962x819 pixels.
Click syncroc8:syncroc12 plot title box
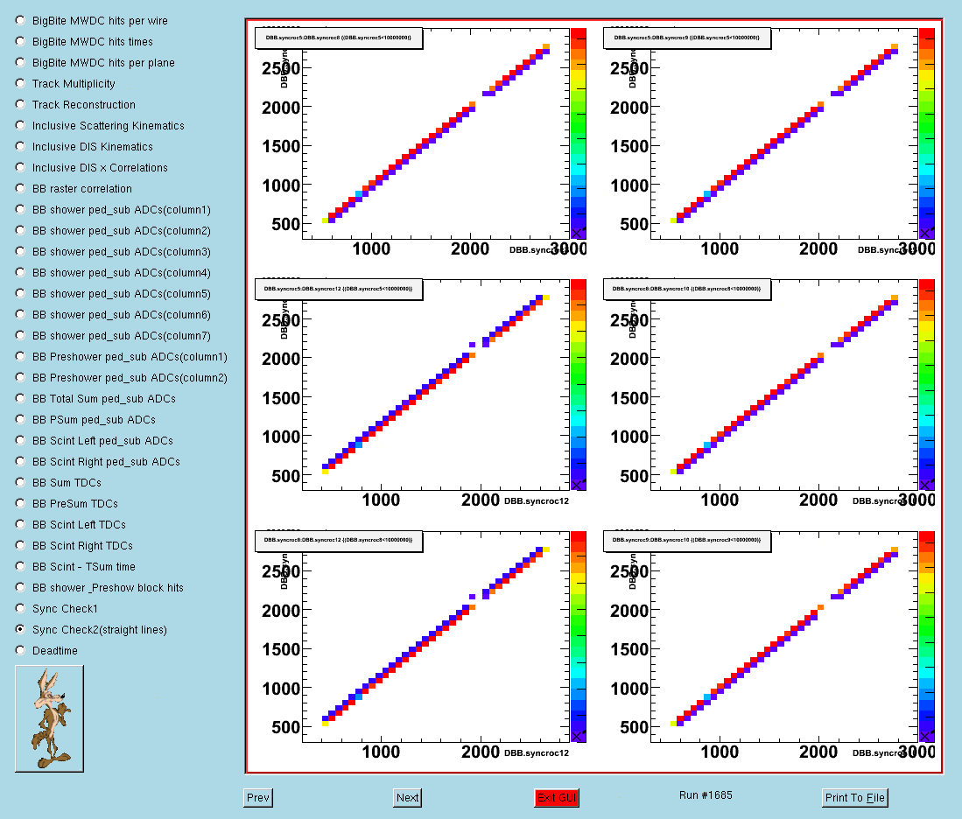(x=339, y=541)
